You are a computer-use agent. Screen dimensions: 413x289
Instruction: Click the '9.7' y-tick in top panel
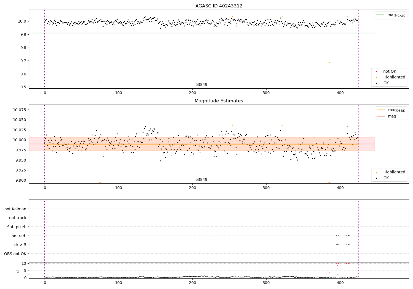coord(24,61)
